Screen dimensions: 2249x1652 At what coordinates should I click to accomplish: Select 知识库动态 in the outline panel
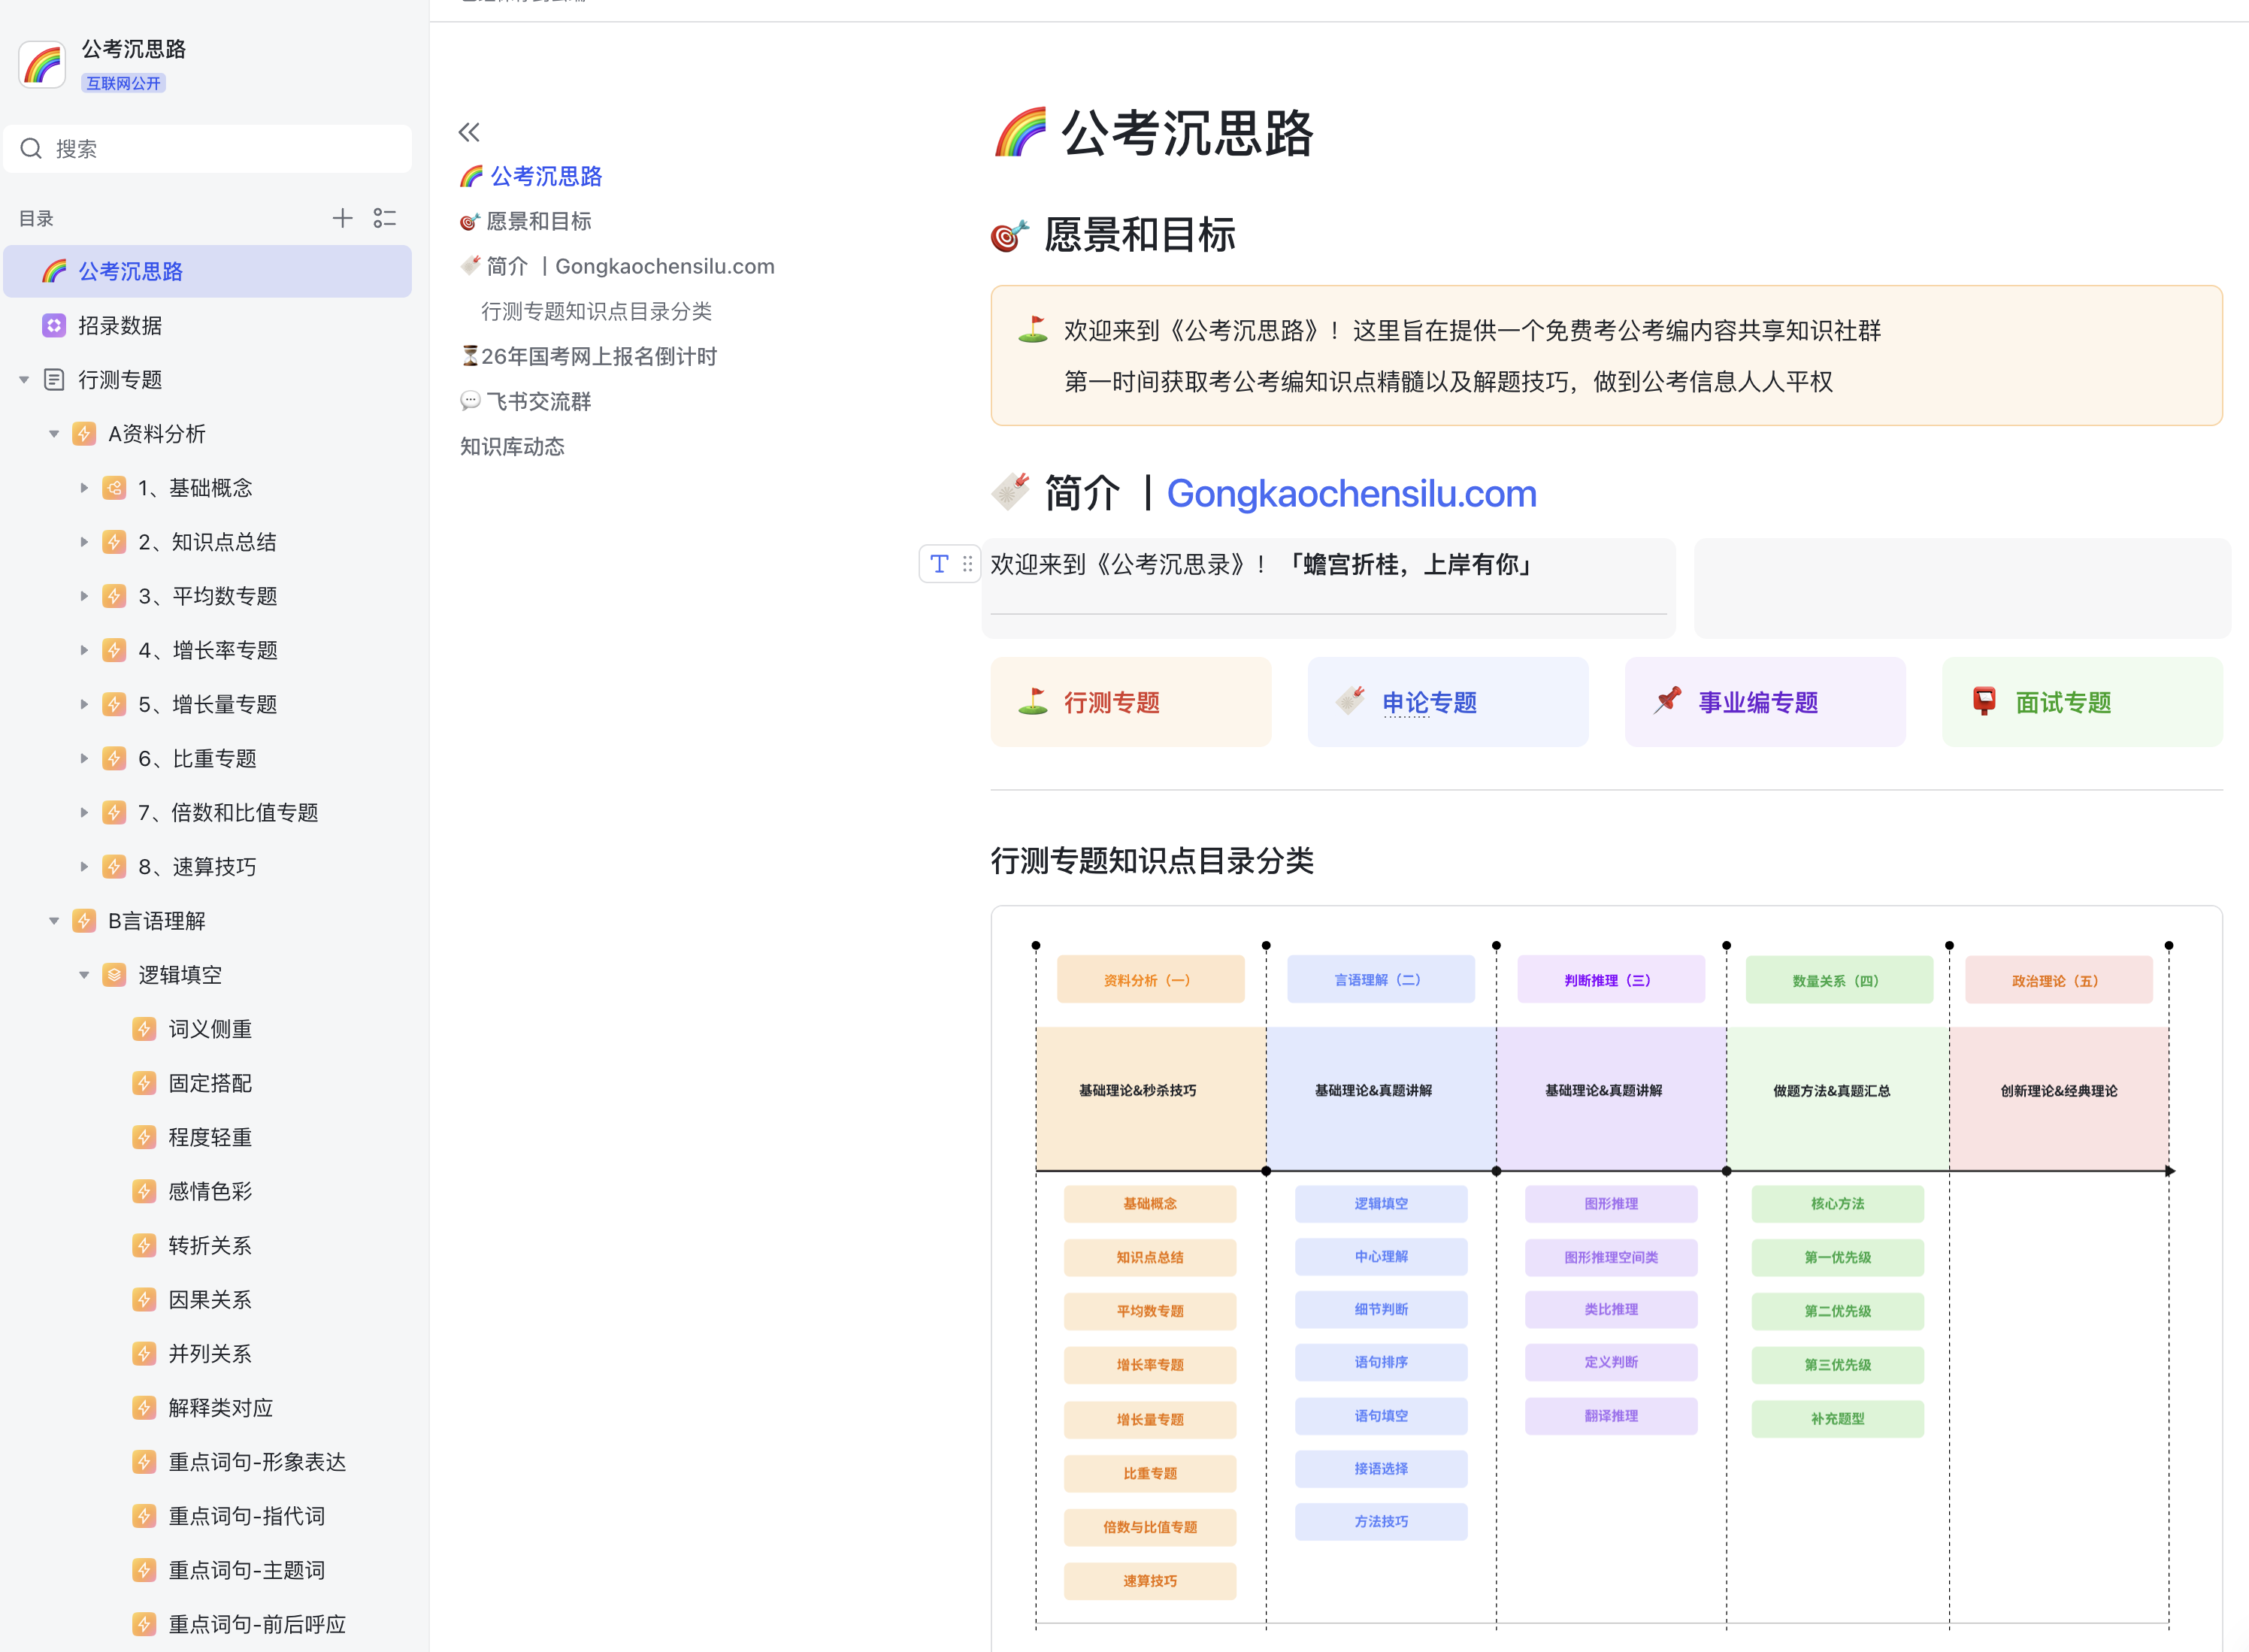(x=512, y=446)
